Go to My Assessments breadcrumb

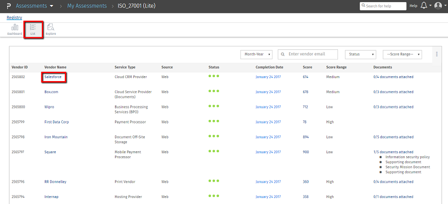(87, 6)
